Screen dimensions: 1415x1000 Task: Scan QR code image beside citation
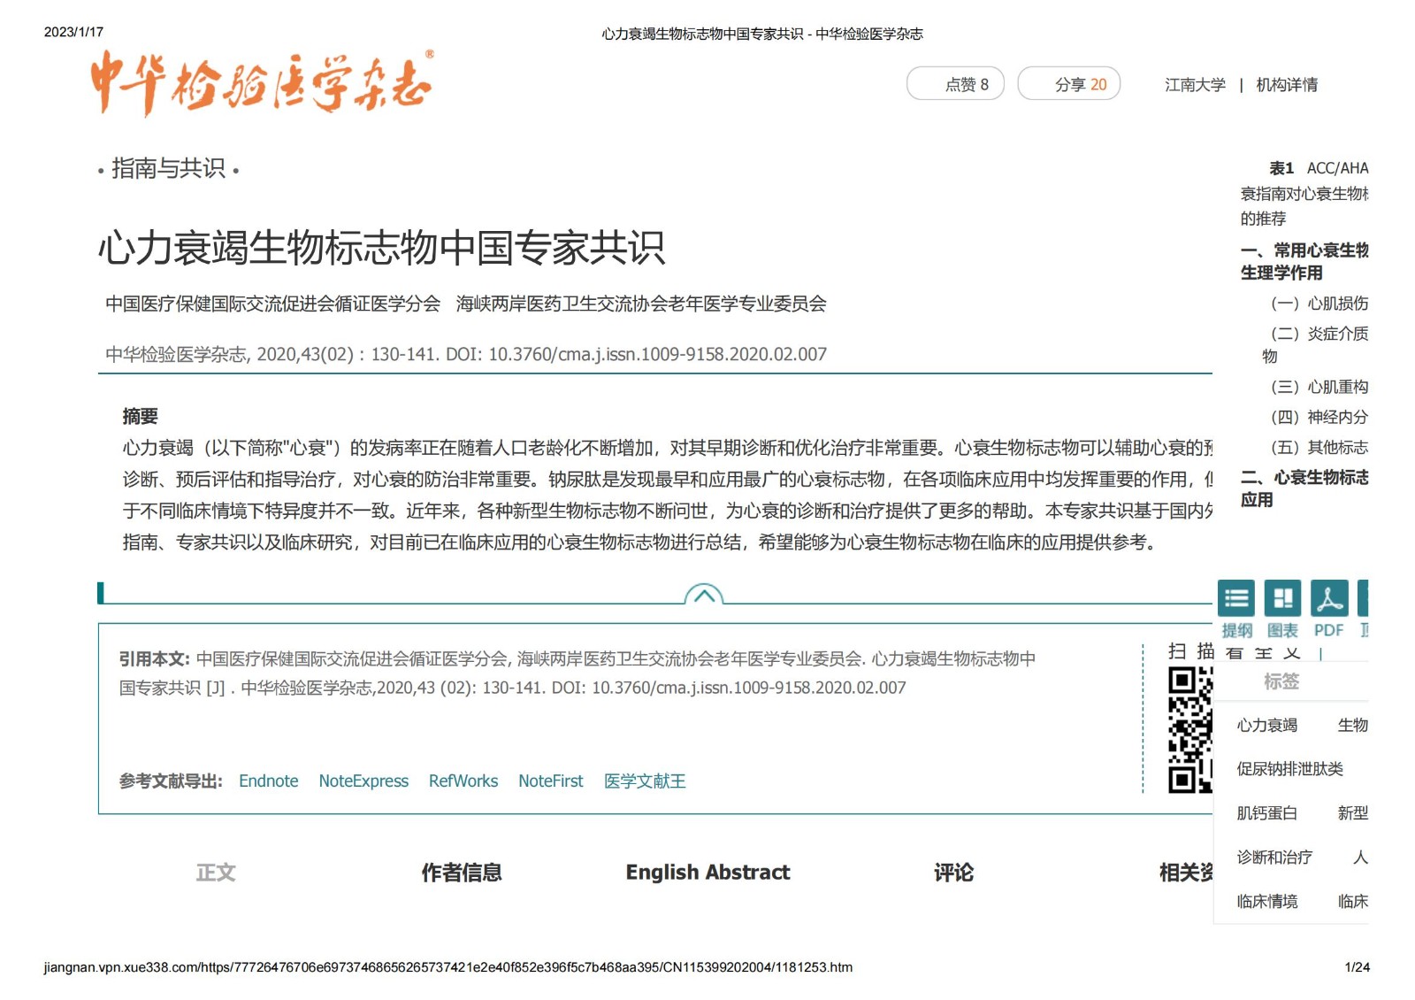click(x=1190, y=730)
